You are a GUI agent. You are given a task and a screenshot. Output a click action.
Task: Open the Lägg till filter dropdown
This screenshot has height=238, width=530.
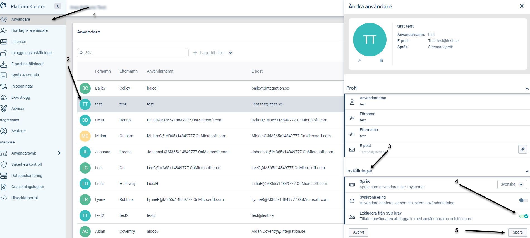click(x=231, y=53)
